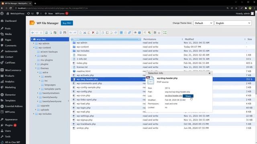257x144 pixels.
Task: Click the Undo arrow in file manager toolbar
Action: coord(71,33)
